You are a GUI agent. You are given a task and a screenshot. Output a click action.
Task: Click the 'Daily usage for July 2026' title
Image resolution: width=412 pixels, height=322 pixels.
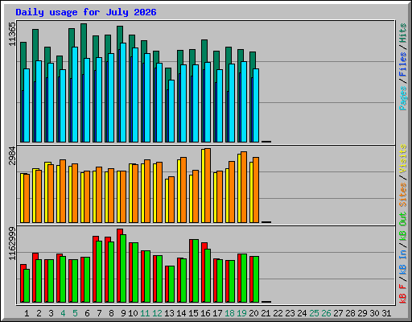click(86, 12)
